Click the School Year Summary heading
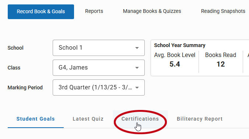The height and width of the screenshot is (139, 249). [180, 45]
